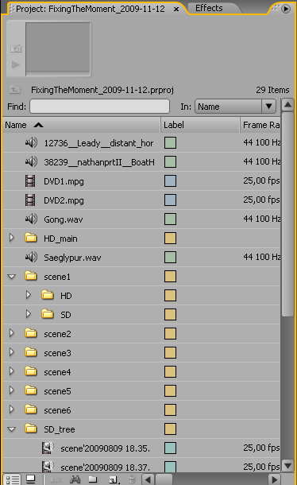Collapse the scene1 bin
This screenshot has width=297, height=485.
tap(12, 277)
